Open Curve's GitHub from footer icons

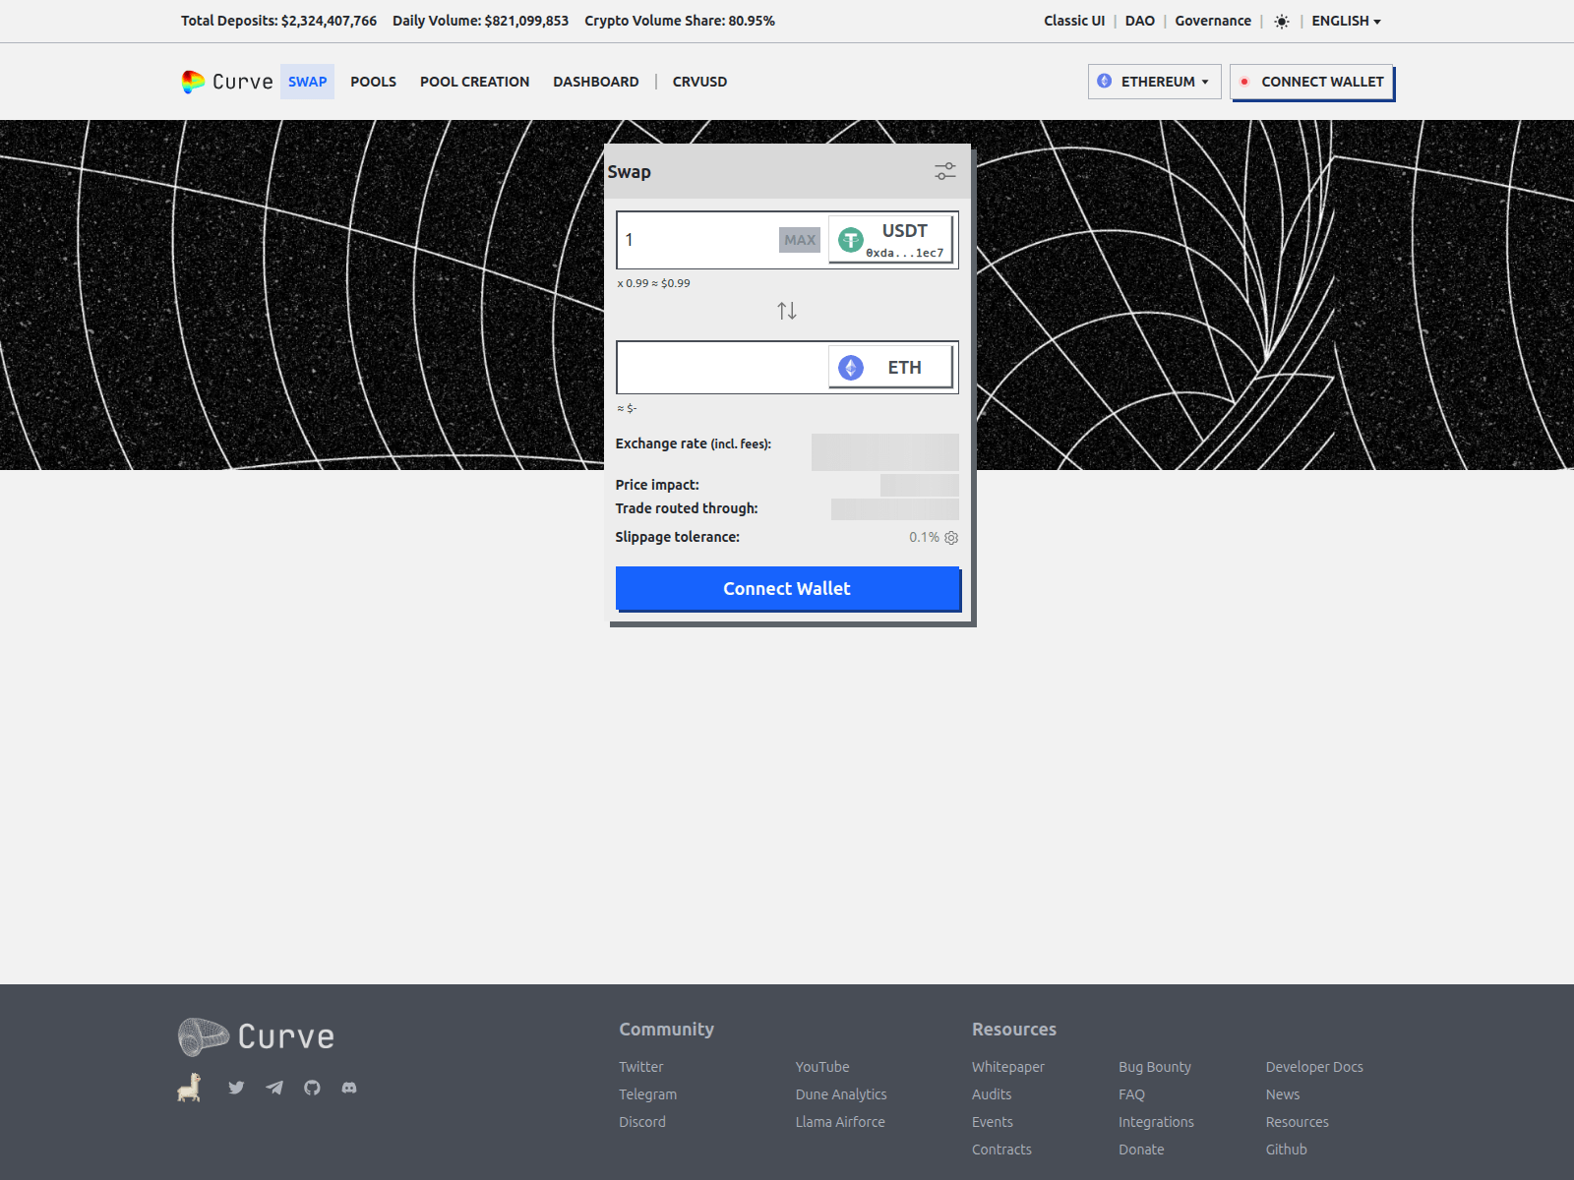click(312, 1088)
